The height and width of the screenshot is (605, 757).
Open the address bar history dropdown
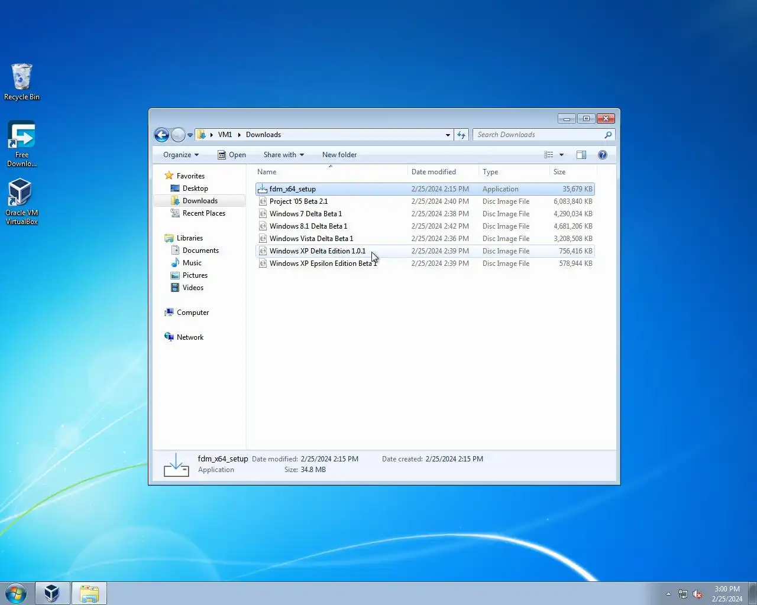point(448,135)
